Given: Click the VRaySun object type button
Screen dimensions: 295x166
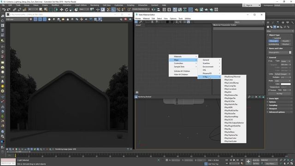Looking at the screenshot, I should [x=285, y=44].
